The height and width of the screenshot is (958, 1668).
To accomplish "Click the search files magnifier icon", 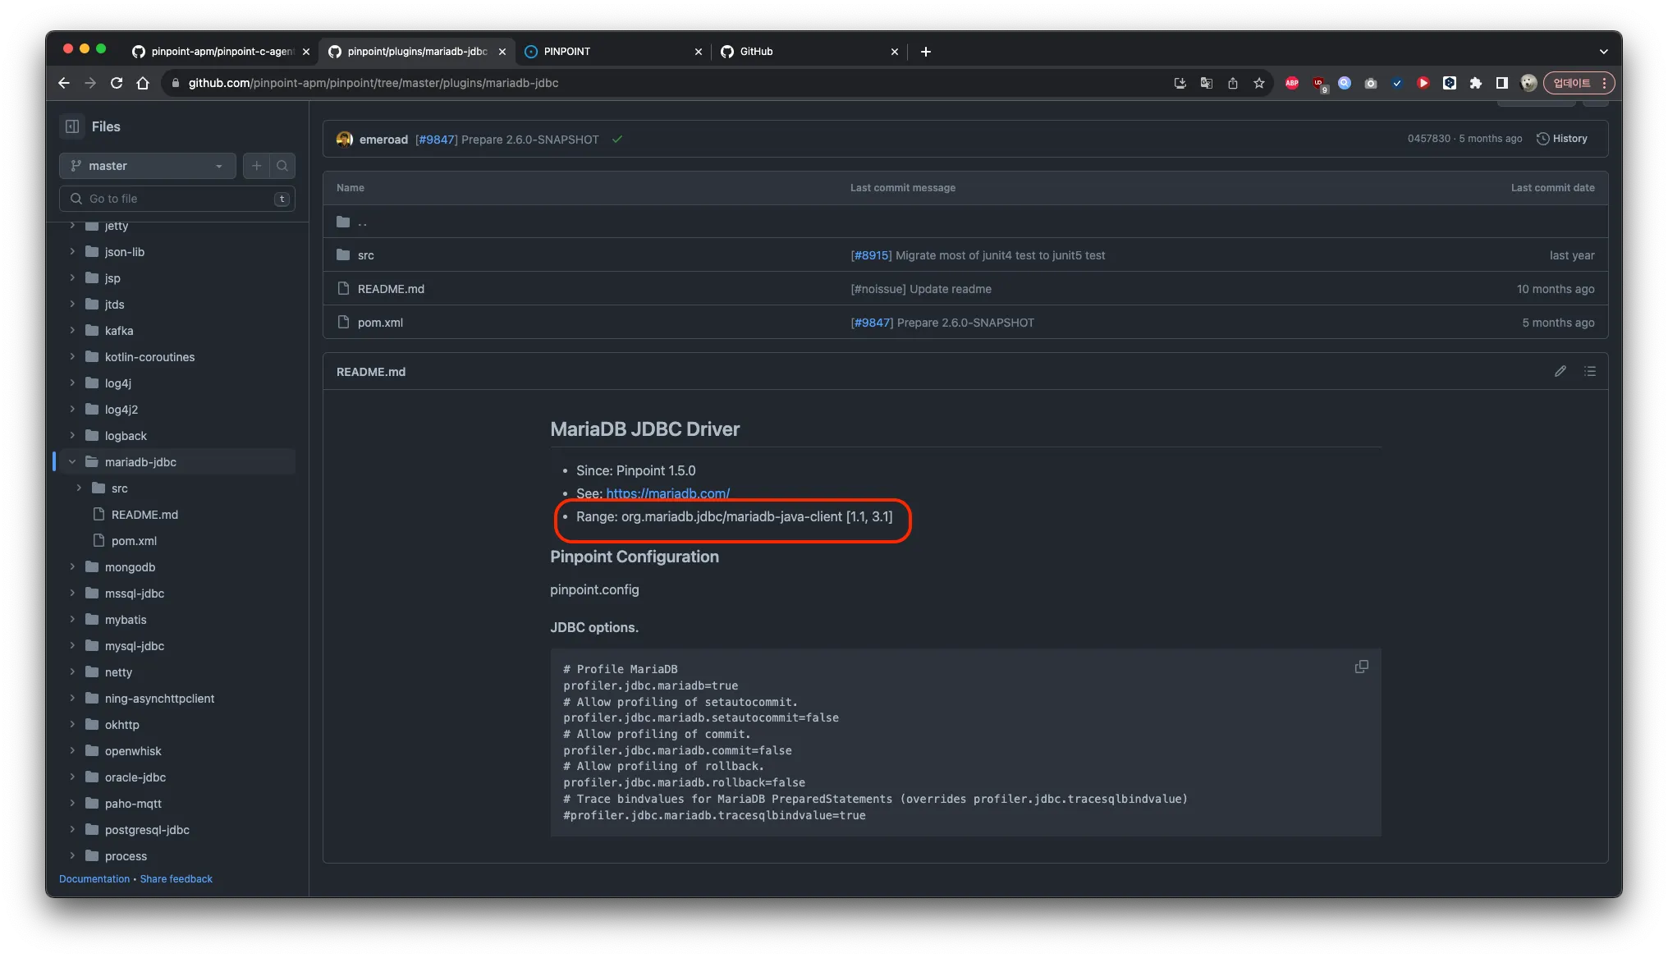I will pos(282,166).
